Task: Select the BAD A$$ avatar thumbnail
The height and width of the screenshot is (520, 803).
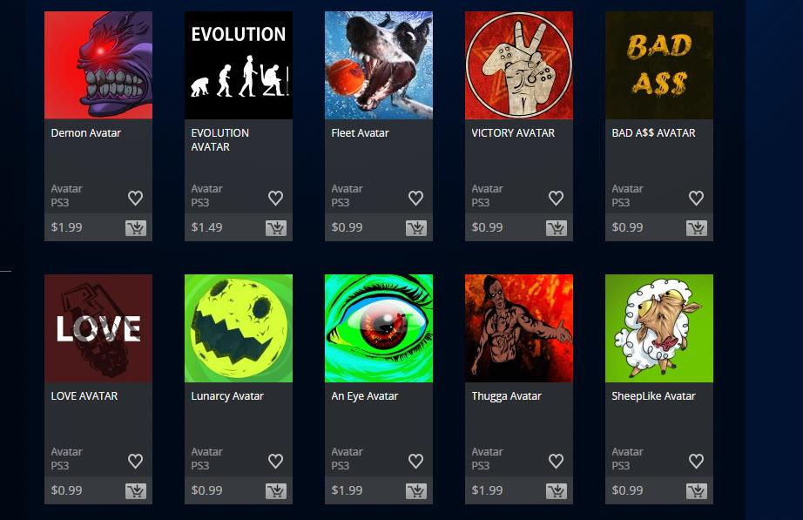Action: pos(659,65)
